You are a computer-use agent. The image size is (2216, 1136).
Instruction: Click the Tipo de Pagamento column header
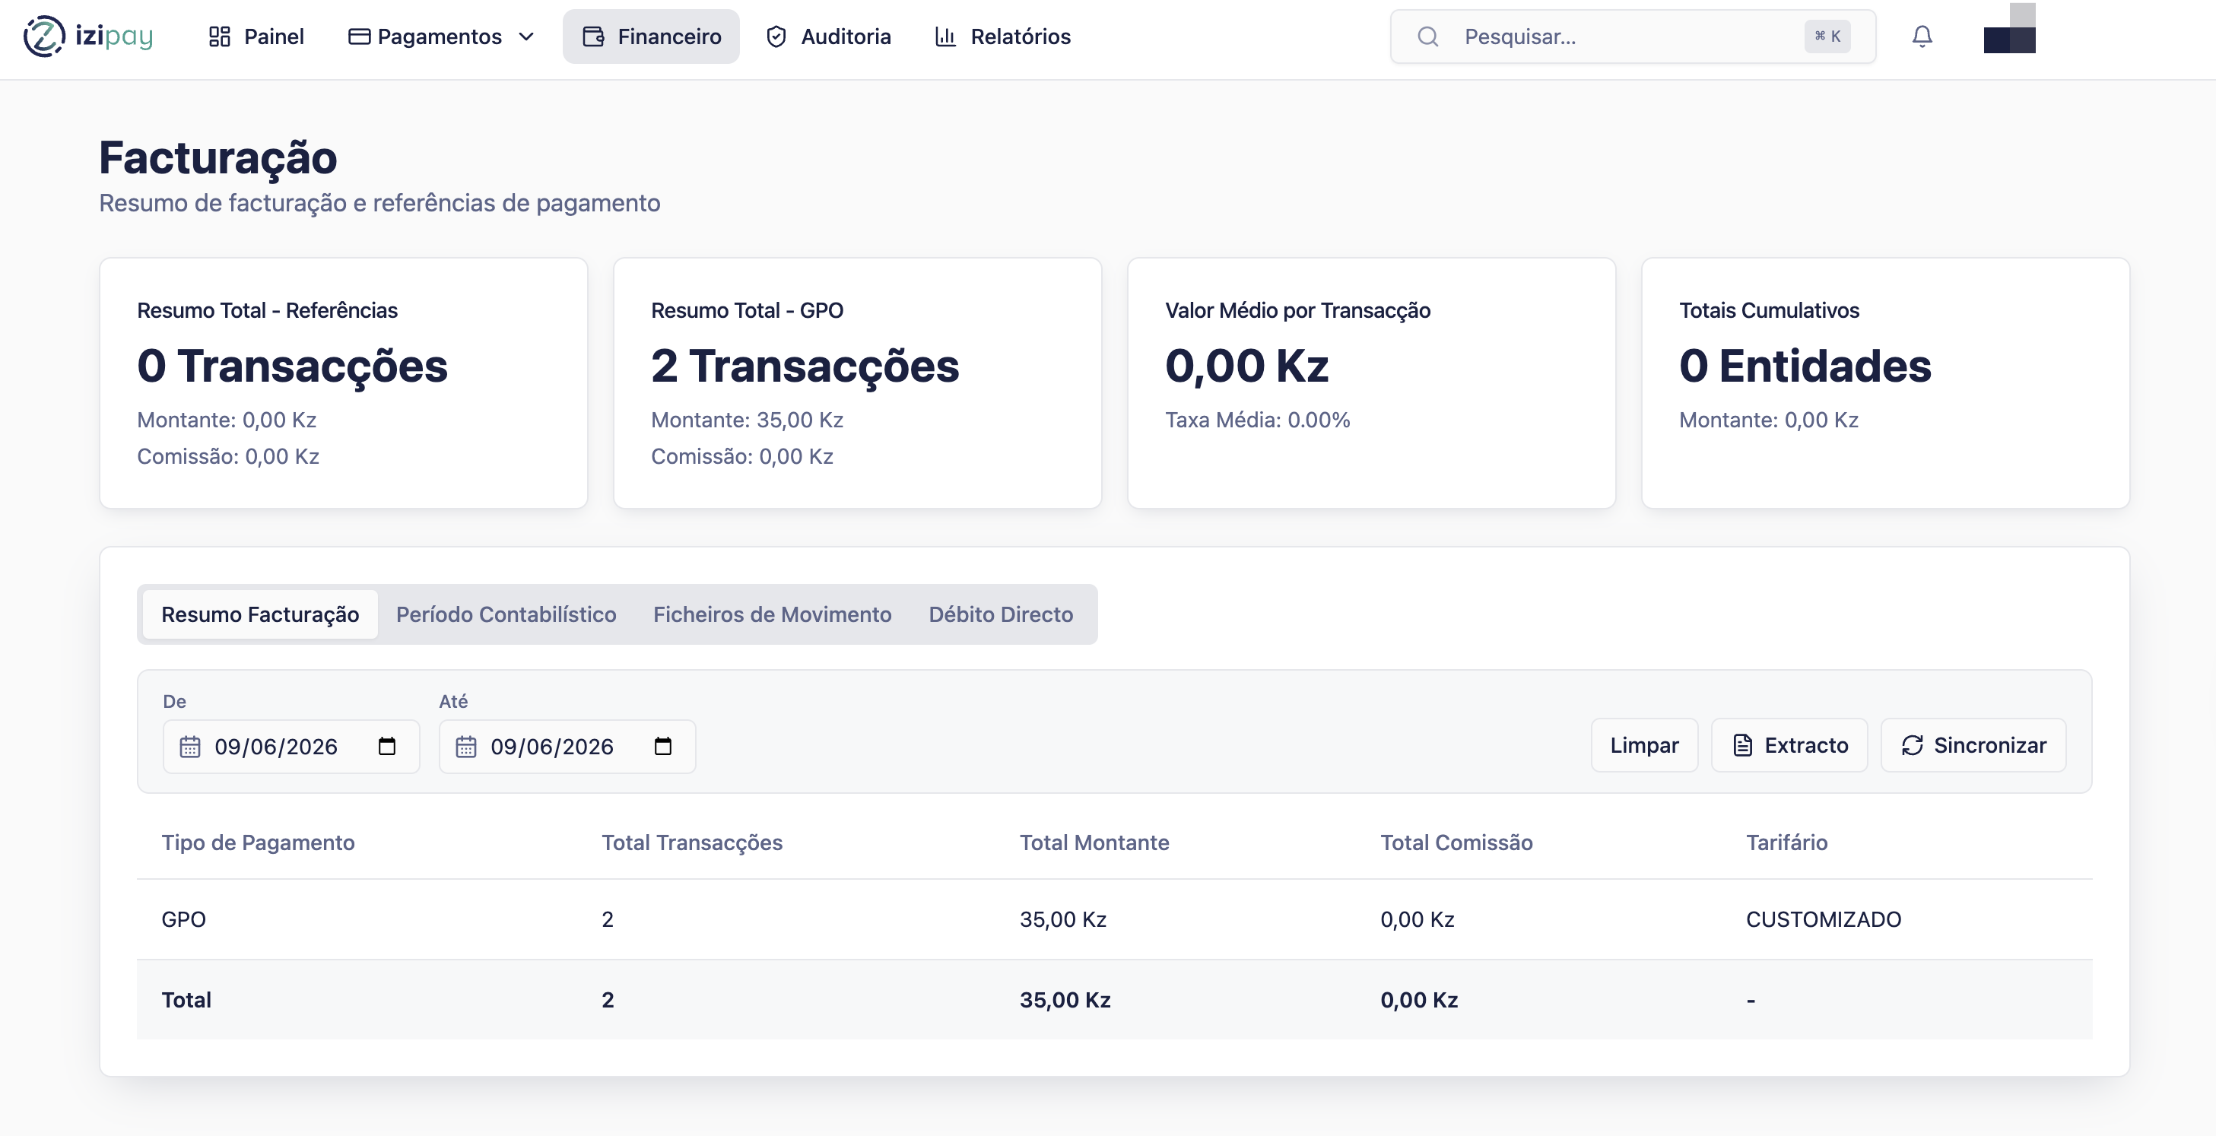258,842
